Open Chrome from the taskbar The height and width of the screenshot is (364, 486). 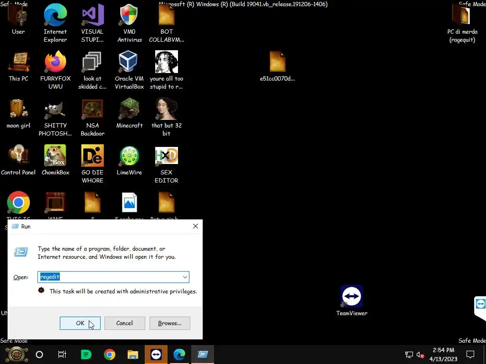110,355
